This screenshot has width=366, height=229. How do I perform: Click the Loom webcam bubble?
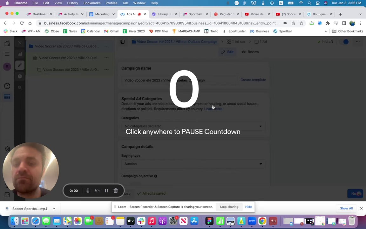tap(30, 170)
